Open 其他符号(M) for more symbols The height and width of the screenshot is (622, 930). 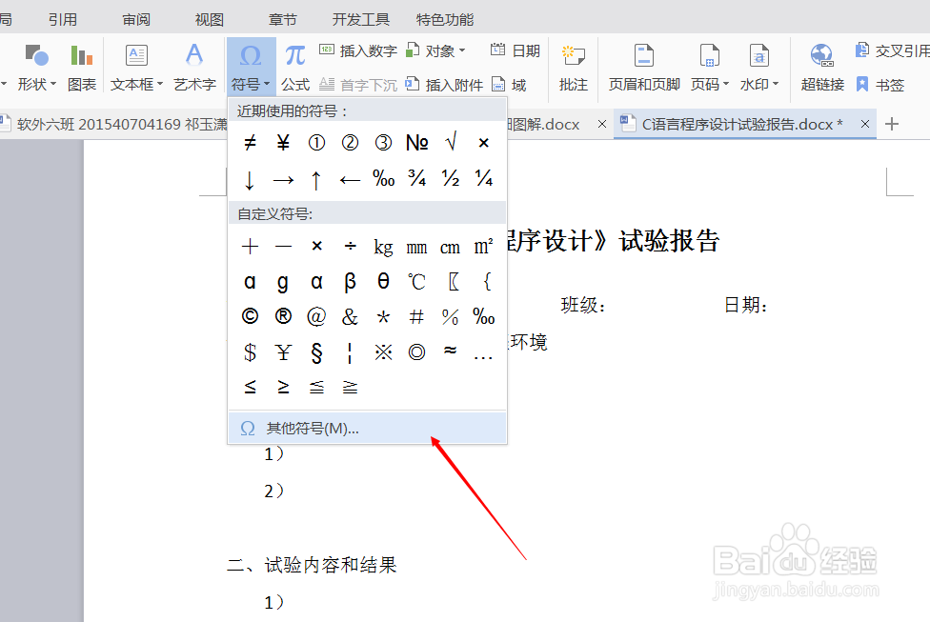(314, 429)
